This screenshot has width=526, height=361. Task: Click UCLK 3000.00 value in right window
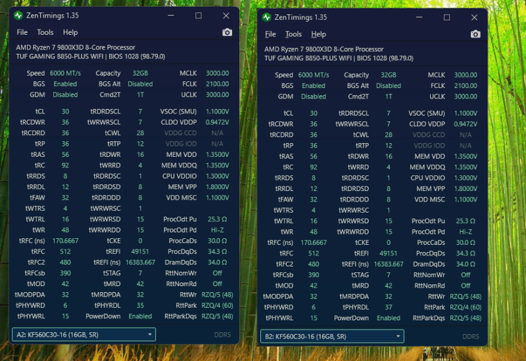click(x=466, y=96)
